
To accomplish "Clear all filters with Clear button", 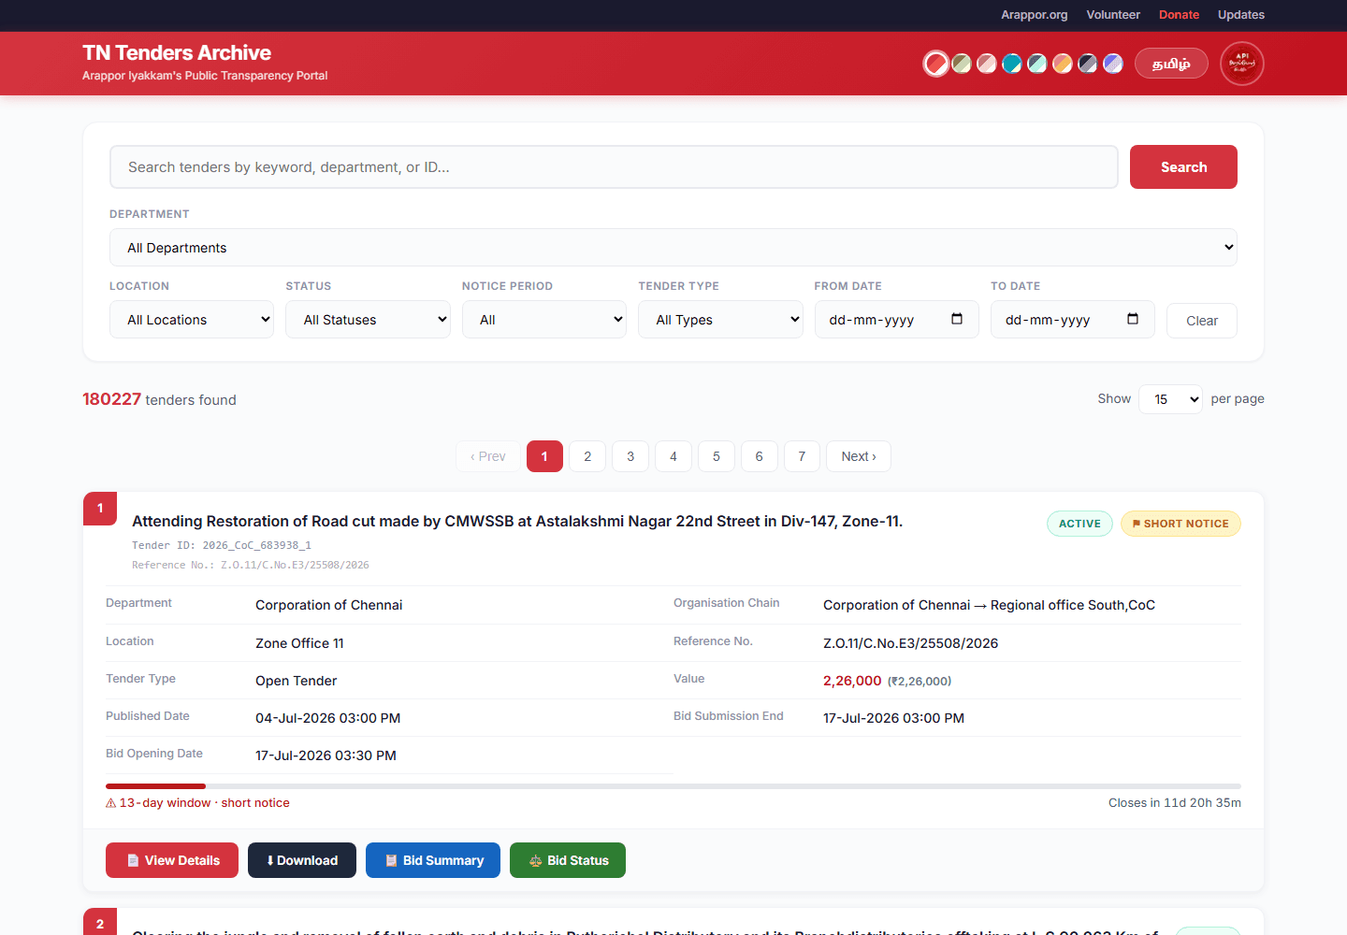I will tap(1202, 321).
